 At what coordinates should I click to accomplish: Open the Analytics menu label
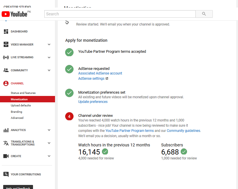click(x=18, y=130)
